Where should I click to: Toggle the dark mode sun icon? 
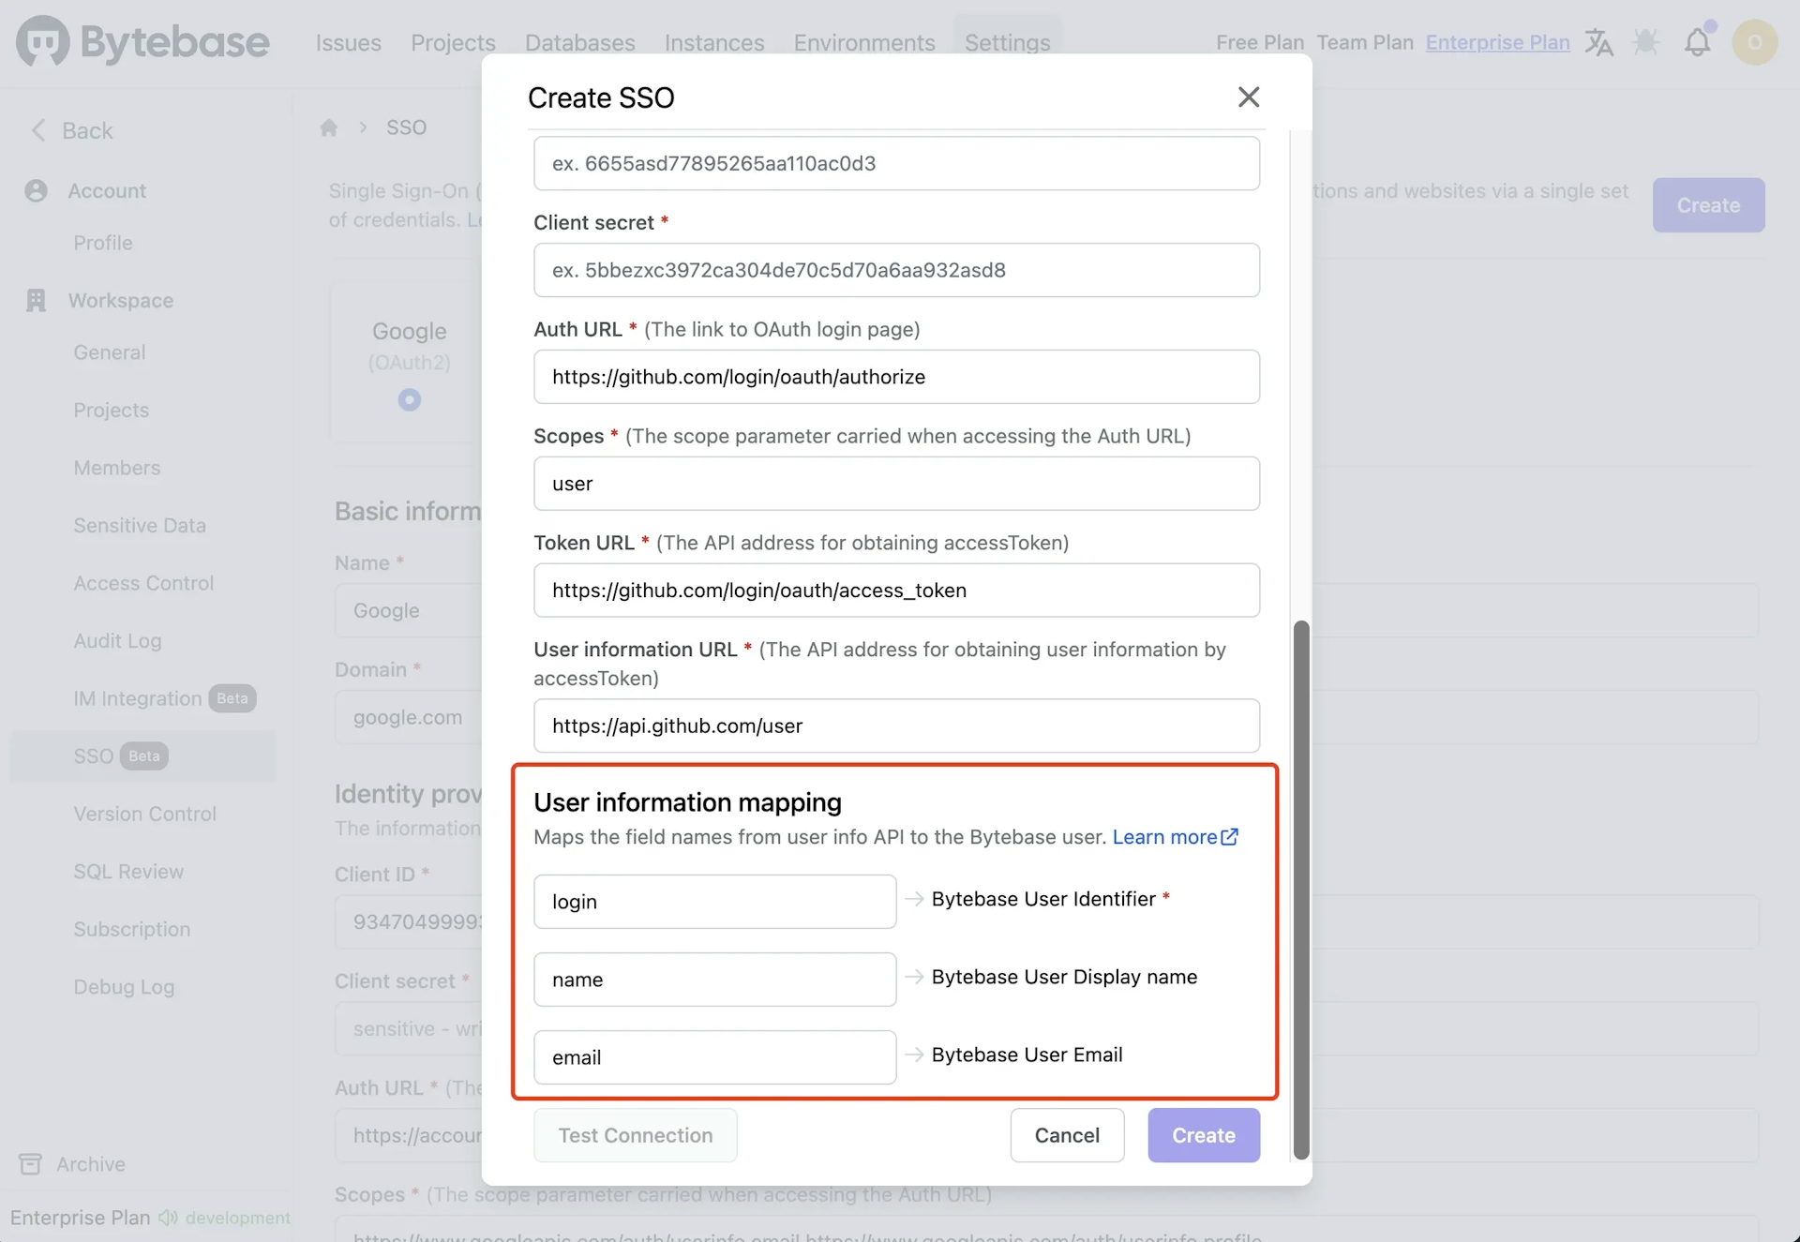pyautogui.click(x=1646, y=42)
